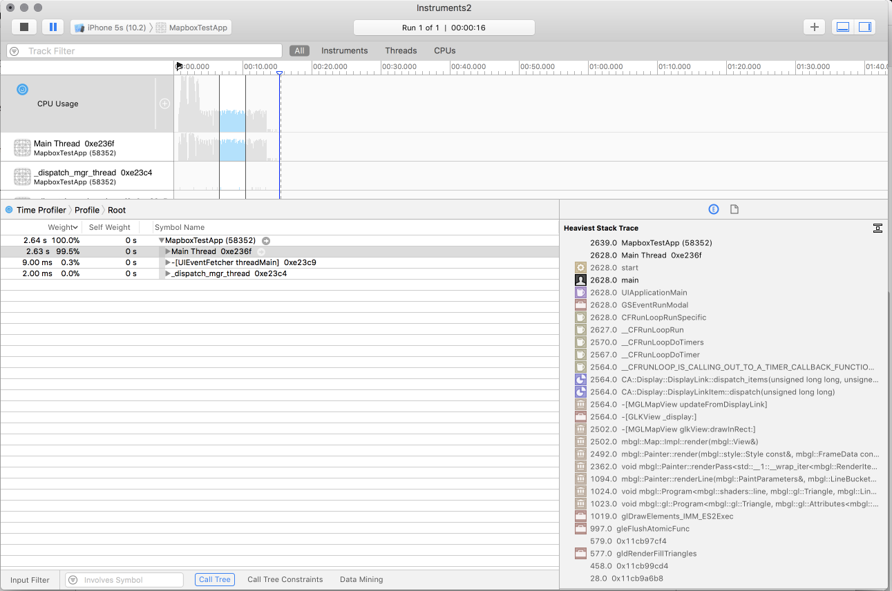
Task: Toggle the right inspector pane visibility
Action: point(864,27)
